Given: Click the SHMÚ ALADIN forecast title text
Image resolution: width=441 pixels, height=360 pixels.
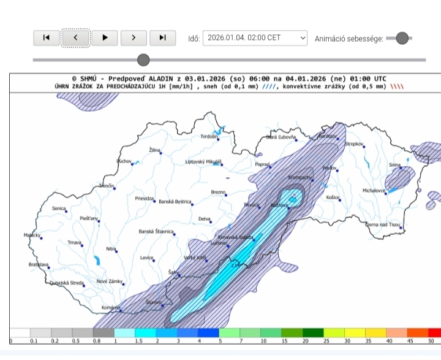Looking at the screenshot, I should (228, 79).
